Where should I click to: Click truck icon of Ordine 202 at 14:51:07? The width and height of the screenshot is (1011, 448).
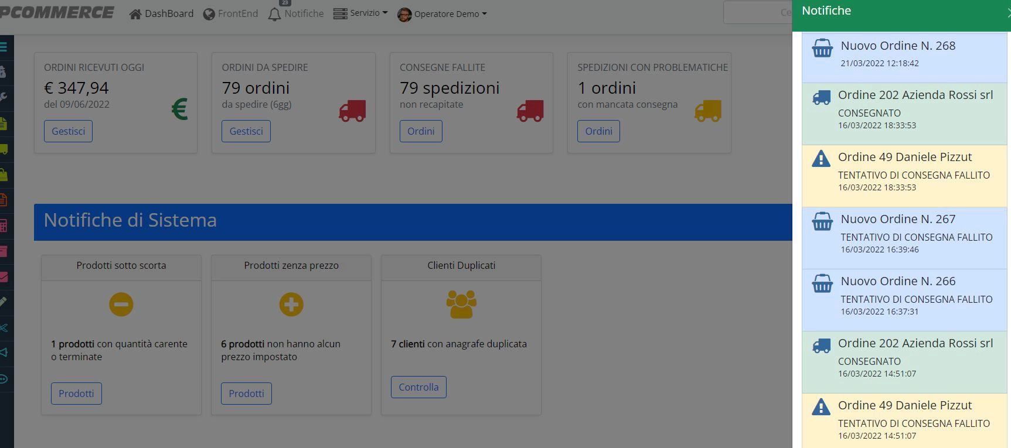pyautogui.click(x=821, y=346)
